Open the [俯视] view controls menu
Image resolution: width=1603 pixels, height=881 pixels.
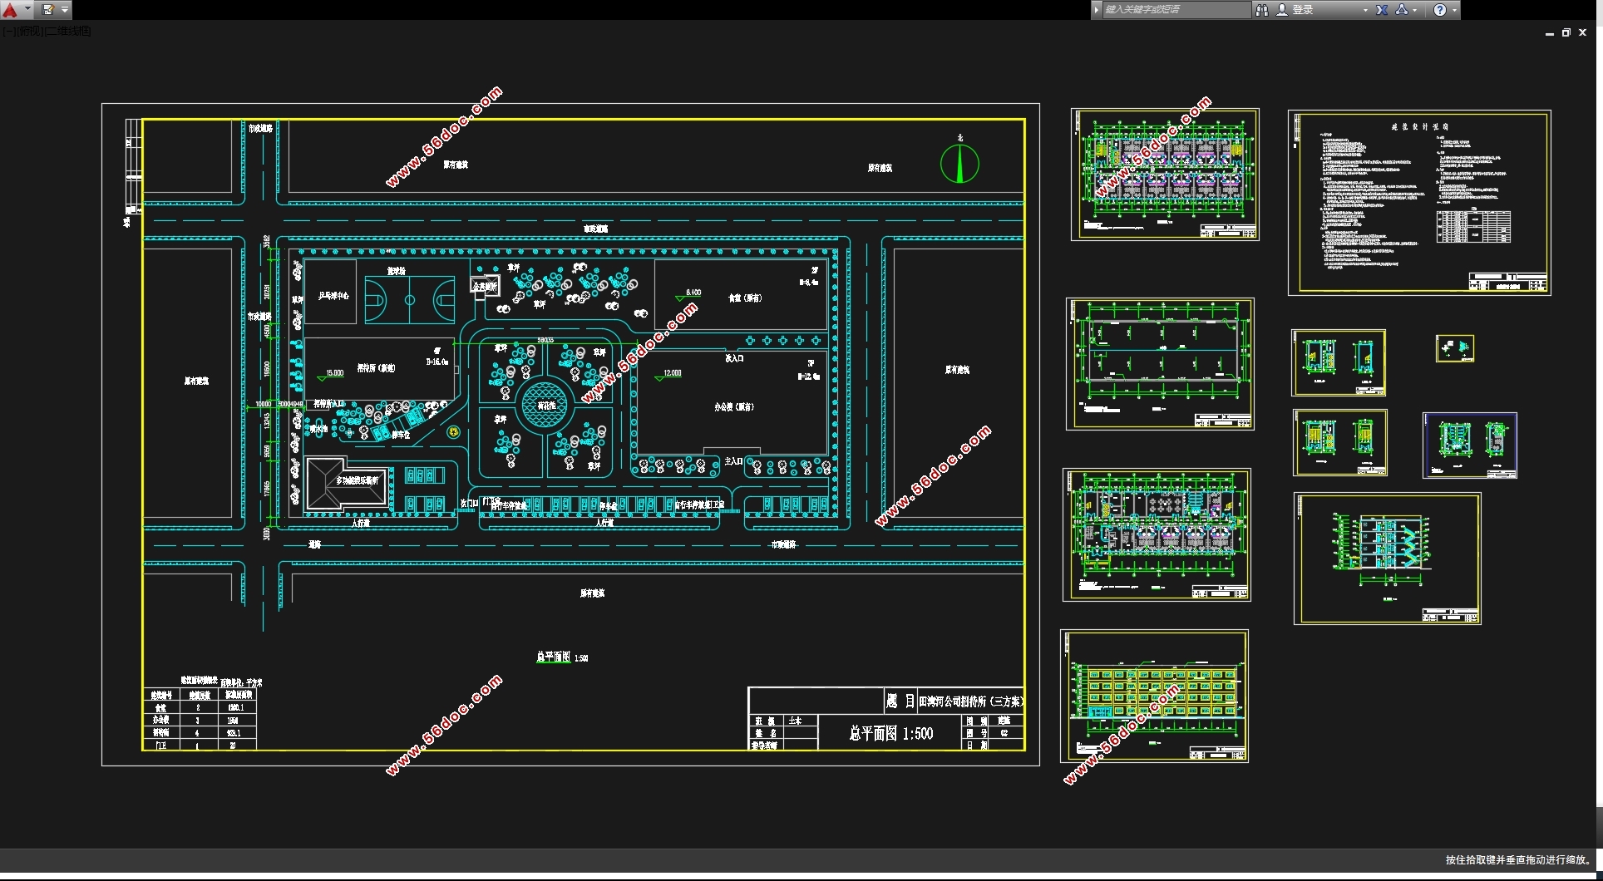(29, 31)
